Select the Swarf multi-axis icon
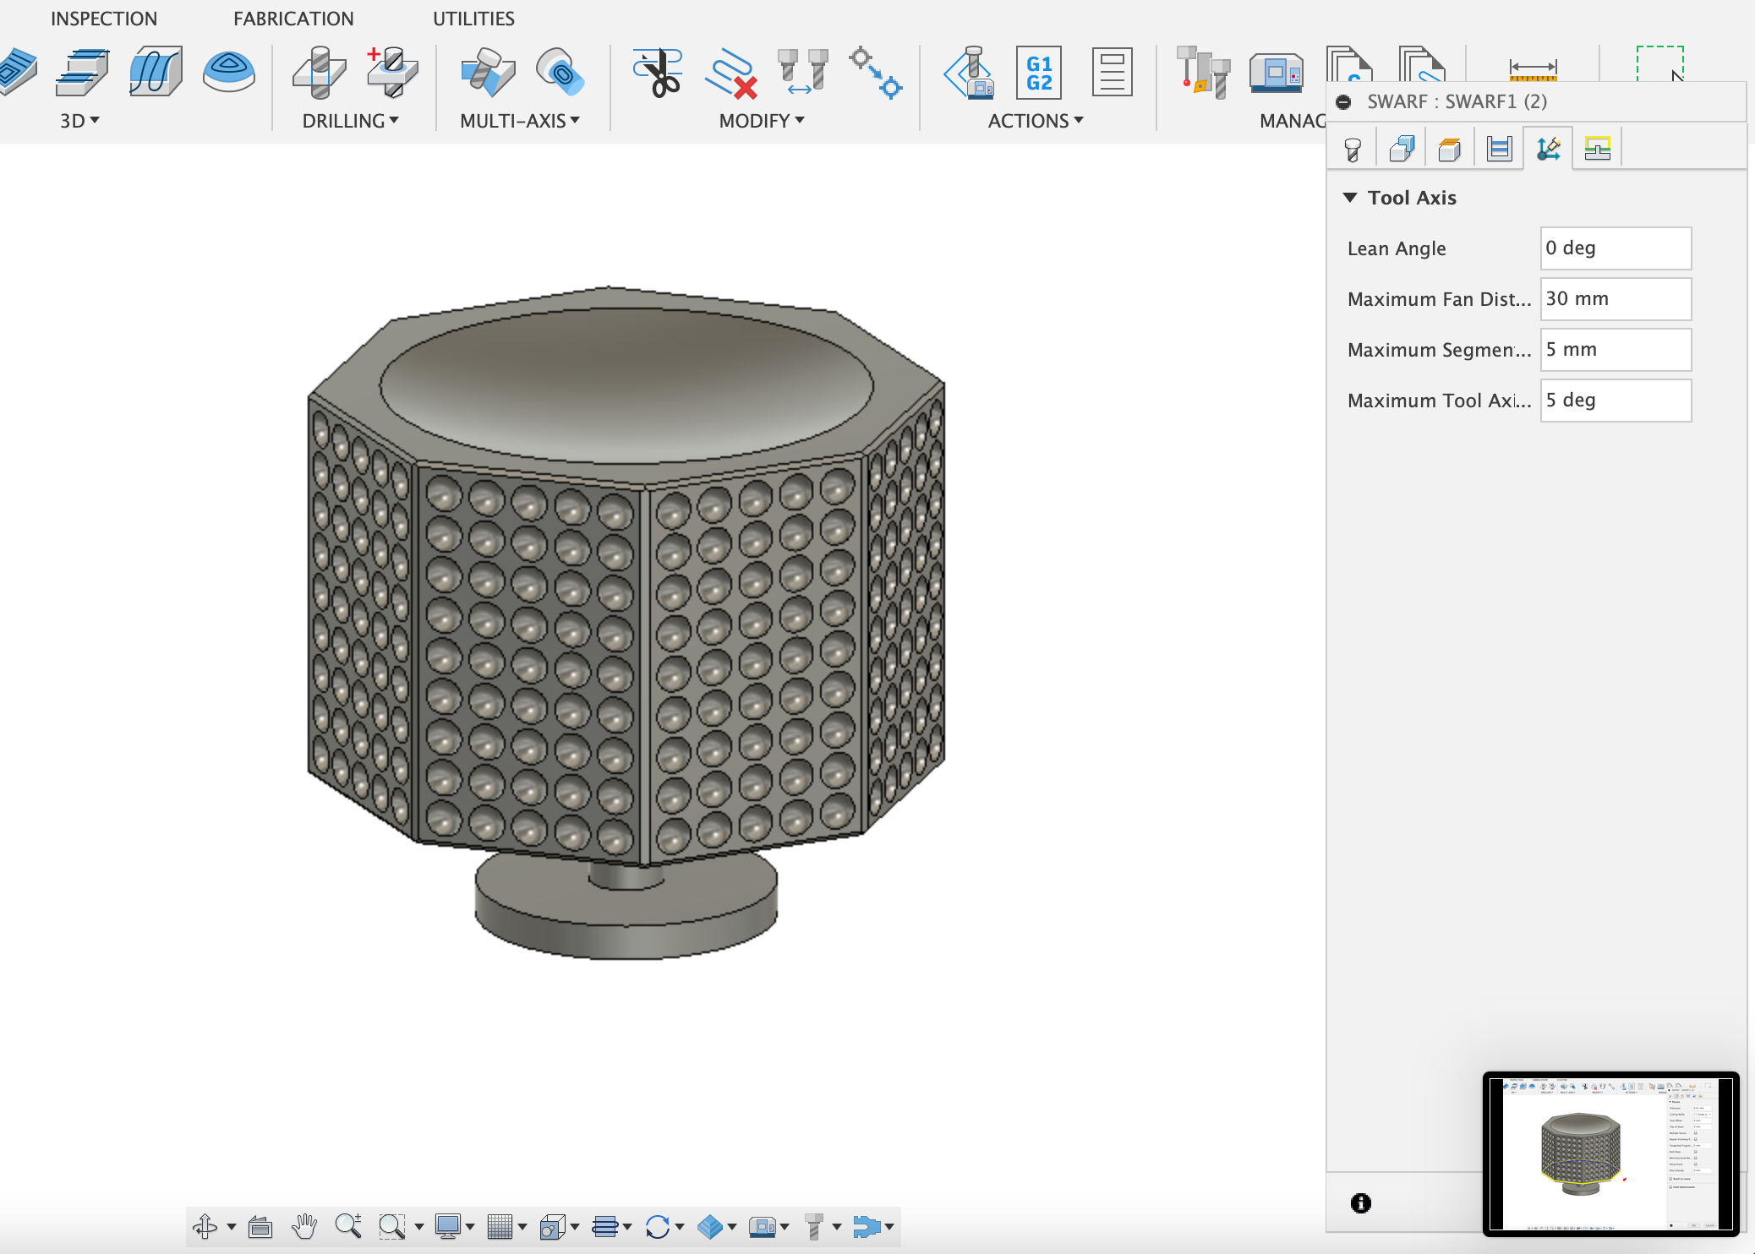Viewport: 1755px width, 1254px height. (x=488, y=72)
